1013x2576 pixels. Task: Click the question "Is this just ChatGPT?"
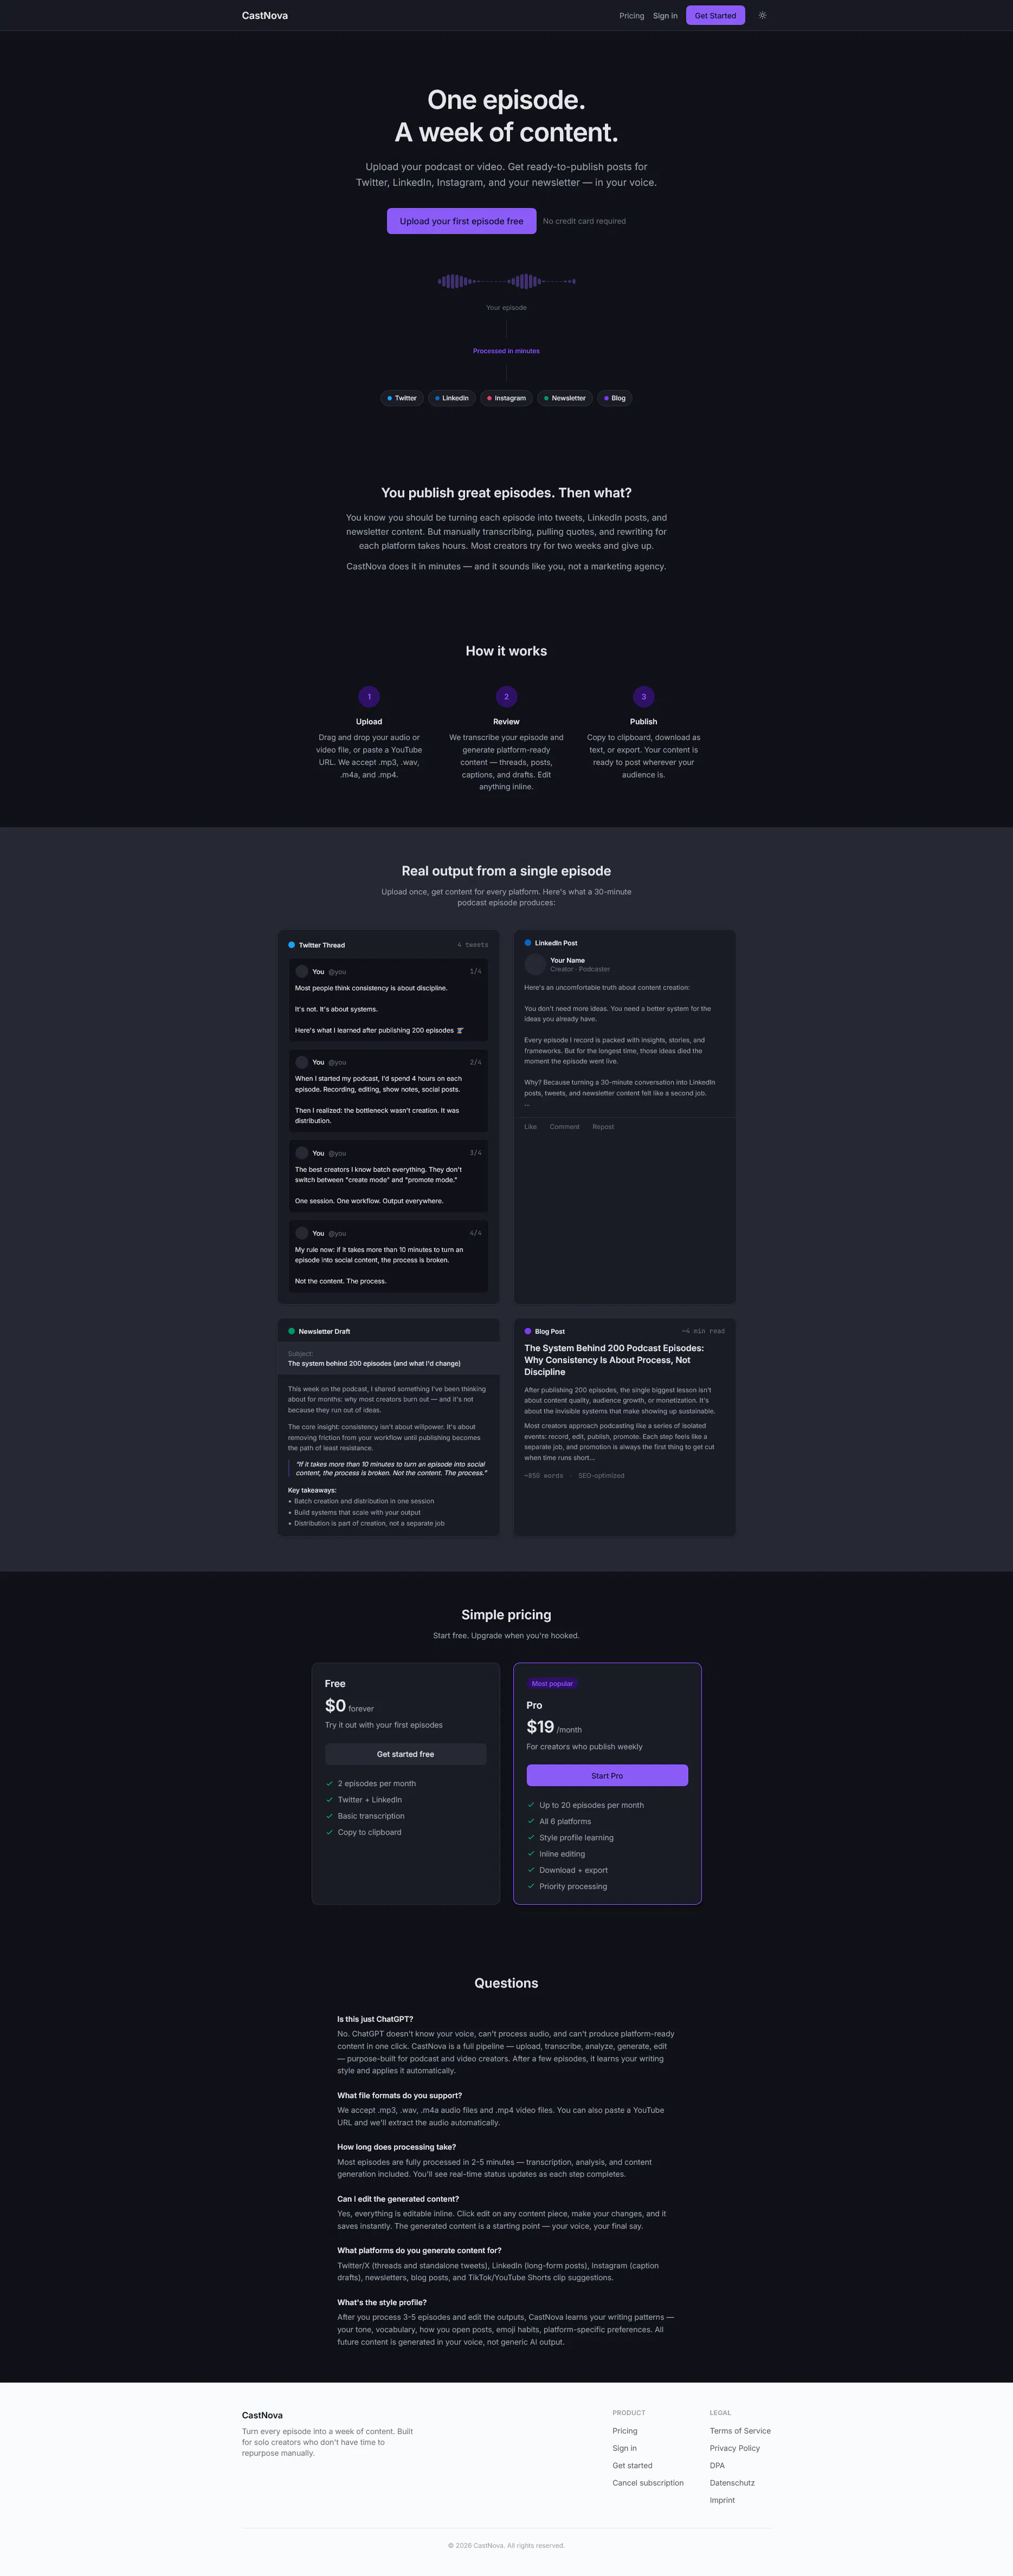pos(375,2019)
